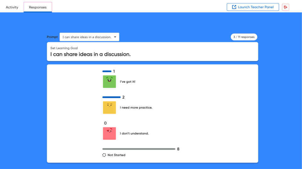Open the 'I can share ideas' prompt selector

(x=89, y=37)
